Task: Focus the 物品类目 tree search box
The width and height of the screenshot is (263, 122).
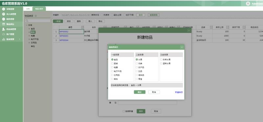Action: point(38,21)
